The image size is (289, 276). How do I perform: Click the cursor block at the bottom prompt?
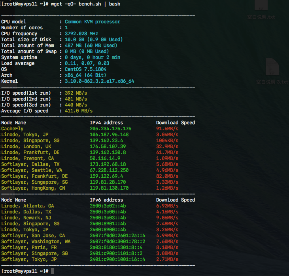coord(52,271)
